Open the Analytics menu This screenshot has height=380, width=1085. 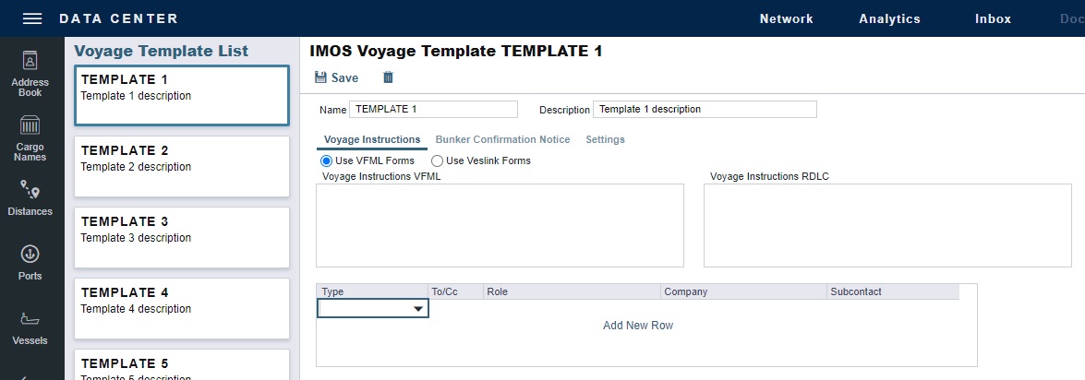(x=889, y=18)
